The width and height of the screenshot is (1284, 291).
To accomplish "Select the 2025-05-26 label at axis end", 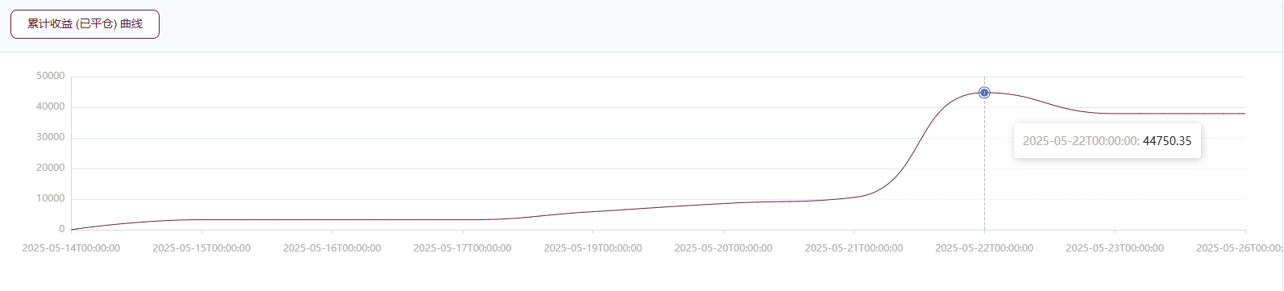I will tap(1240, 248).
